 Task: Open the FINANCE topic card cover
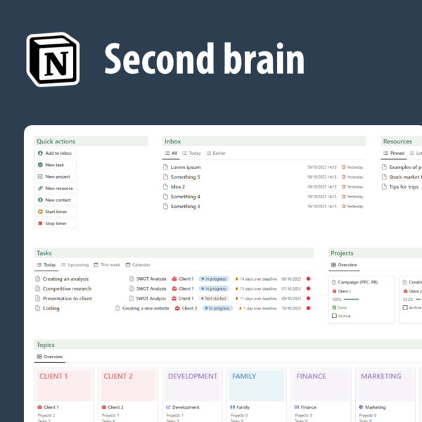(x=321, y=385)
